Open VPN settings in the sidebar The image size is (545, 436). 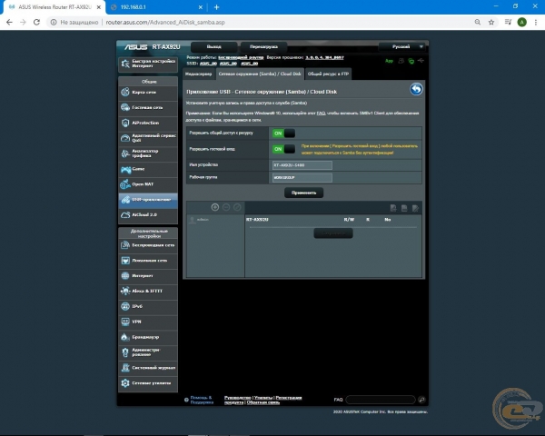tap(148, 322)
